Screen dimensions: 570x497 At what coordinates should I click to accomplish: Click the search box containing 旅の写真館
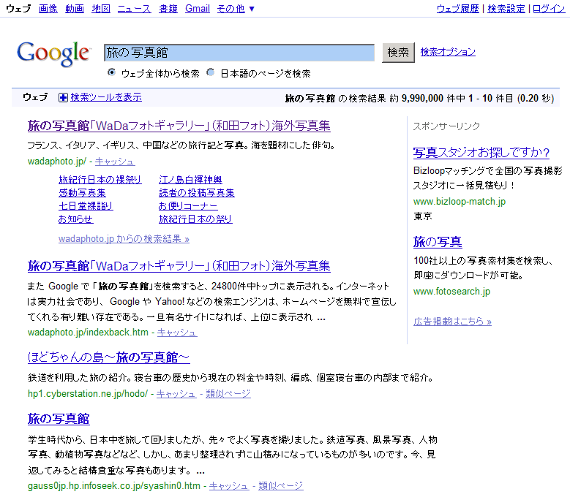click(239, 53)
